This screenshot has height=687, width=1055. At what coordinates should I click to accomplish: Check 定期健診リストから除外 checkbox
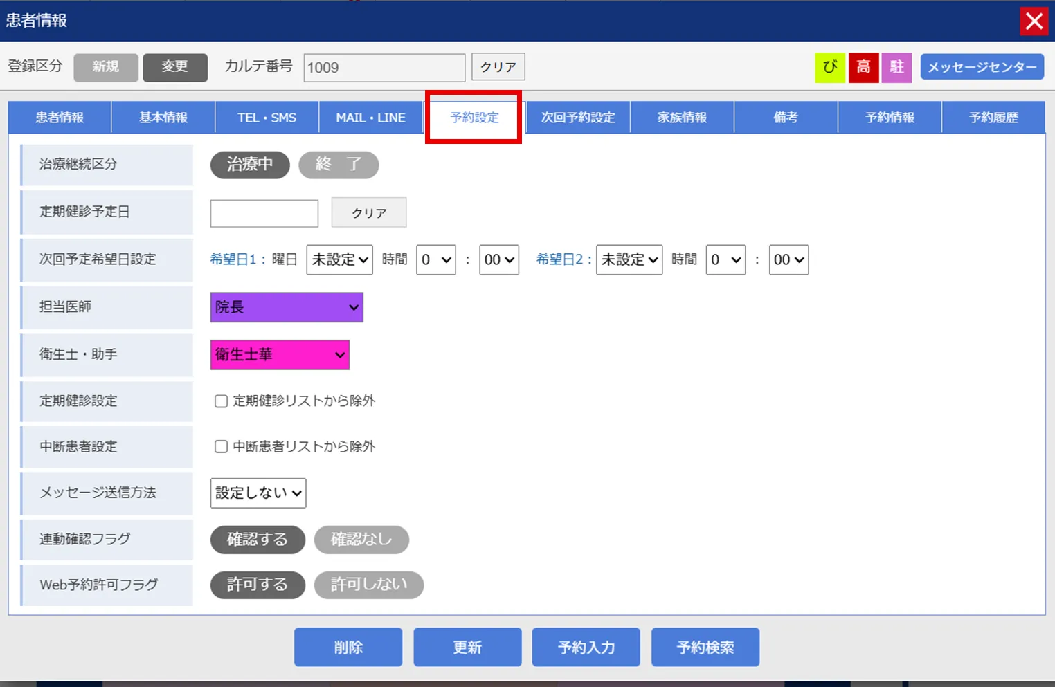[221, 401]
